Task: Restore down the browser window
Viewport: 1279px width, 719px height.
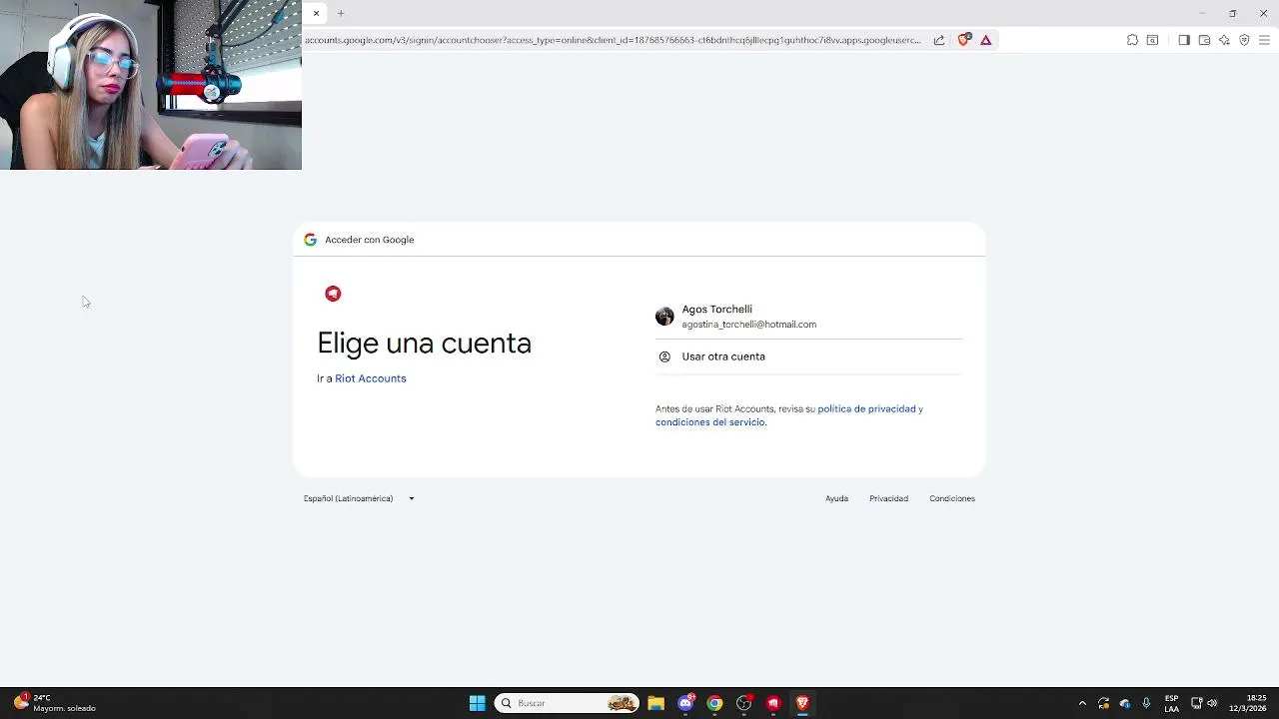Action: (x=1233, y=13)
